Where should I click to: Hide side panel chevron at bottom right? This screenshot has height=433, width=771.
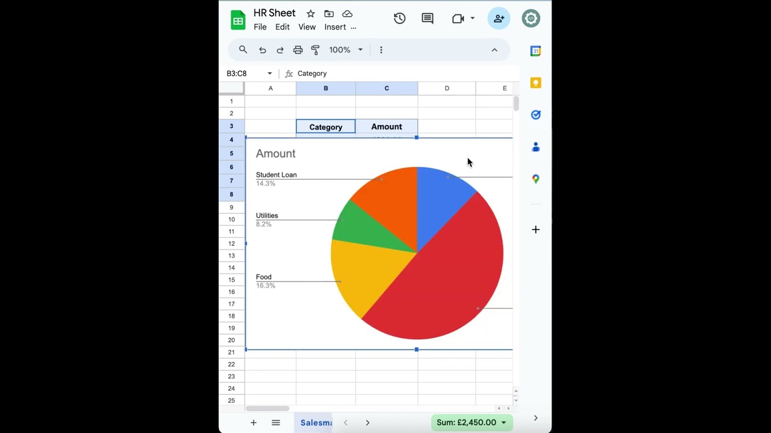tap(535, 418)
